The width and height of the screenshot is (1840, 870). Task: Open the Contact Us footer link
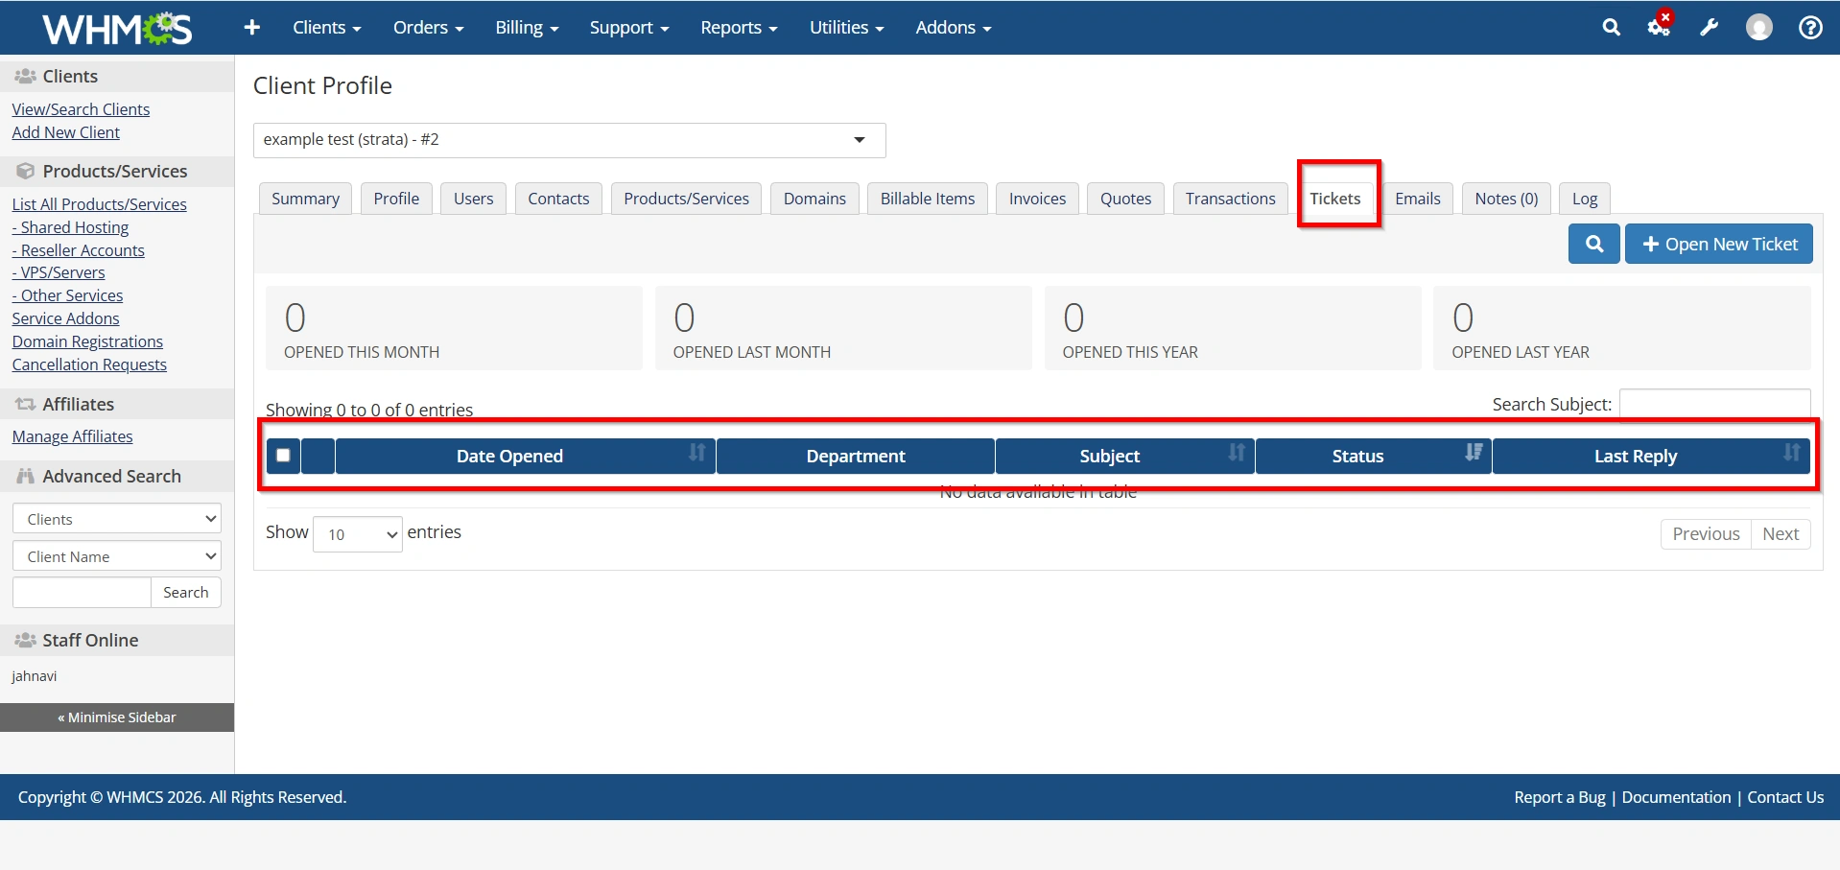[1785, 797]
